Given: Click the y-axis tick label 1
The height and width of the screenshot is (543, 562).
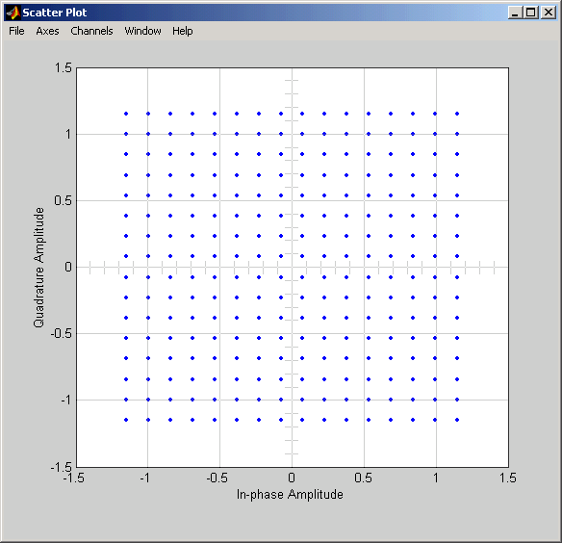Looking at the screenshot, I should coord(68,134).
